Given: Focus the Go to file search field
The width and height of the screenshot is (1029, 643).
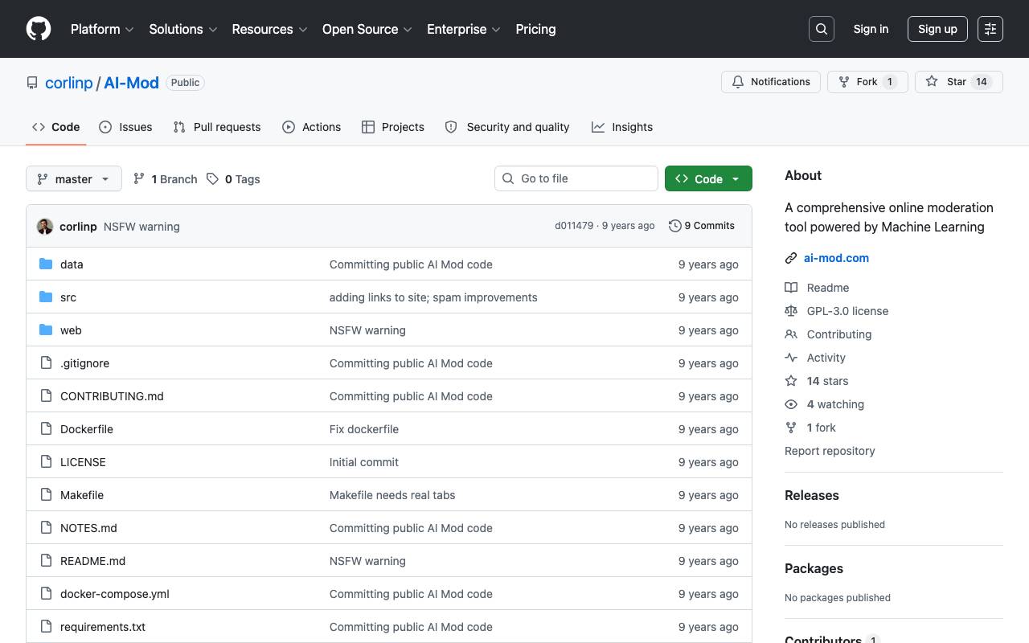Looking at the screenshot, I should [x=576, y=178].
